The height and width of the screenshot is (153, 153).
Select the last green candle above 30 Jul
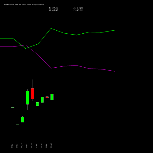[52, 97]
